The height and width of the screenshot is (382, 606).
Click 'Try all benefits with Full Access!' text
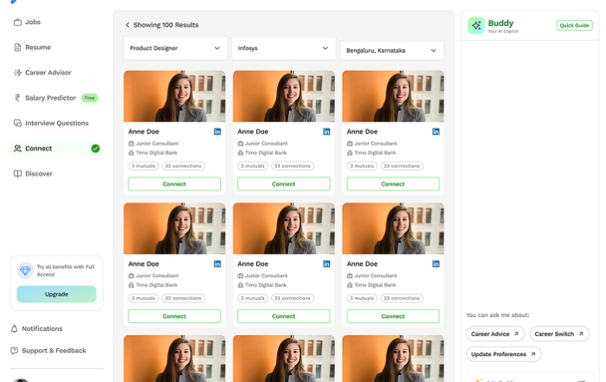coord(66,270)
